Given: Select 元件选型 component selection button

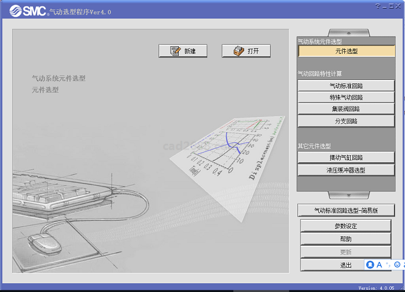Looking at the screenshot, I should [347, 51].
